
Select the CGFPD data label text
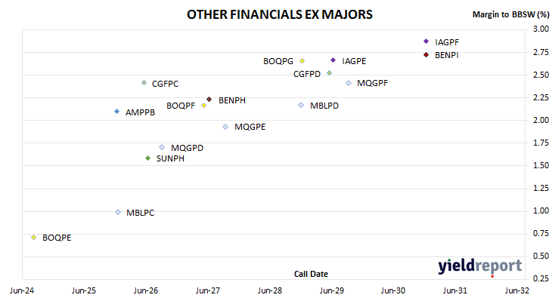click(307, 74)
